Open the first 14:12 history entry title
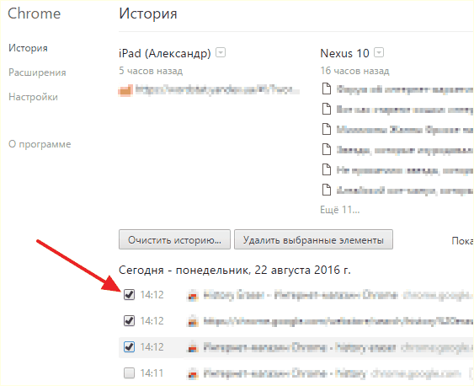Image resolution: width=474 pixels, height=386 pixels. point(301,294)
